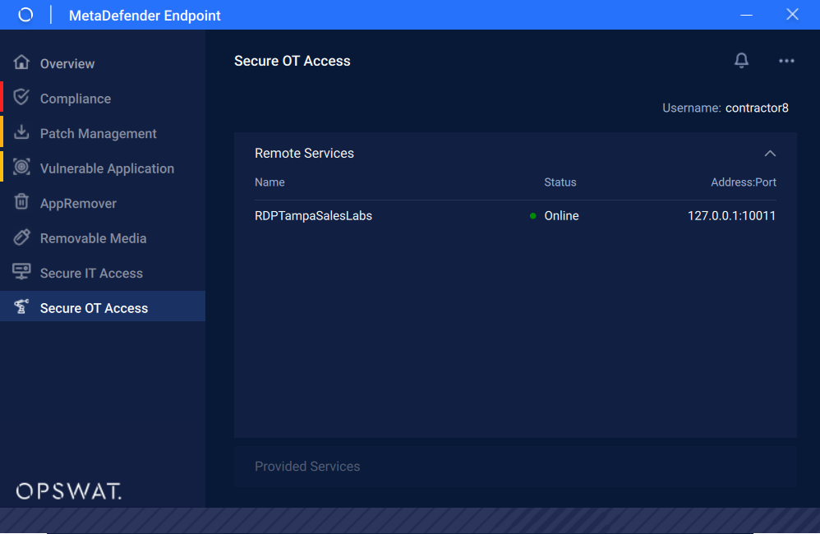Collapse the Remote Services panel chevron

click(x=770, y=154)
